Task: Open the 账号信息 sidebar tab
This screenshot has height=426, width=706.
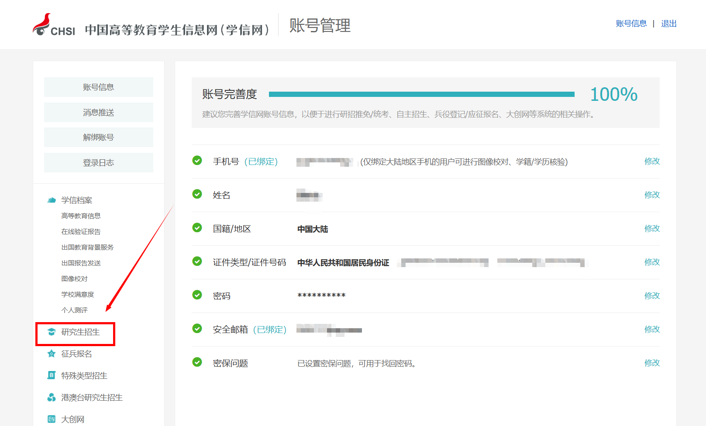Action: point(98,87)
